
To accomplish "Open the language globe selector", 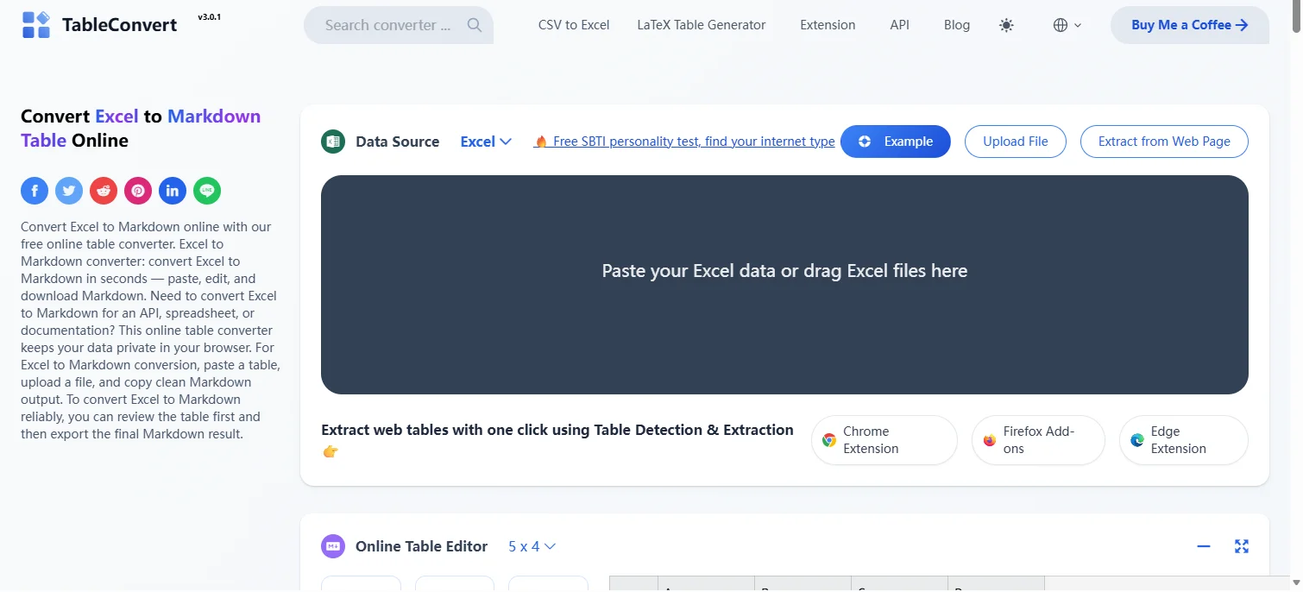I will coord(1061,25).
